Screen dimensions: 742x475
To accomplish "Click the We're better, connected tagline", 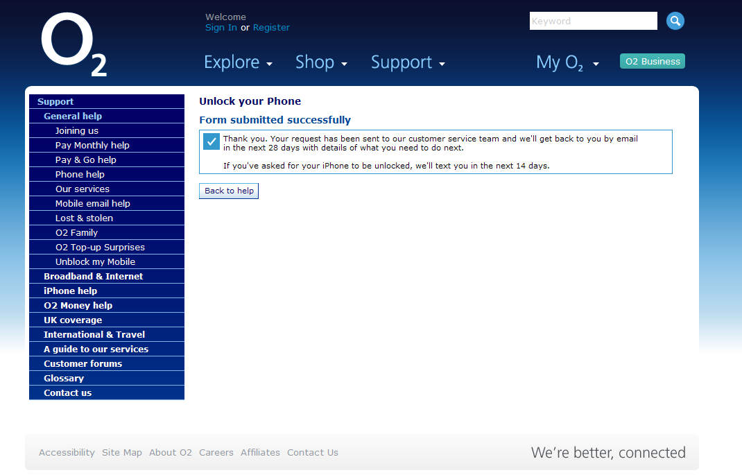I will (608, 453).
